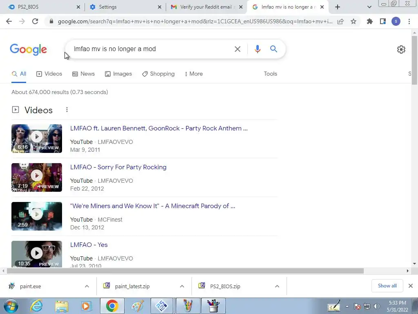Image resolution: width=418 pixels, height=314 pixels.
Task: Clear the search box with the X
Action: click(x=237, y=49)
